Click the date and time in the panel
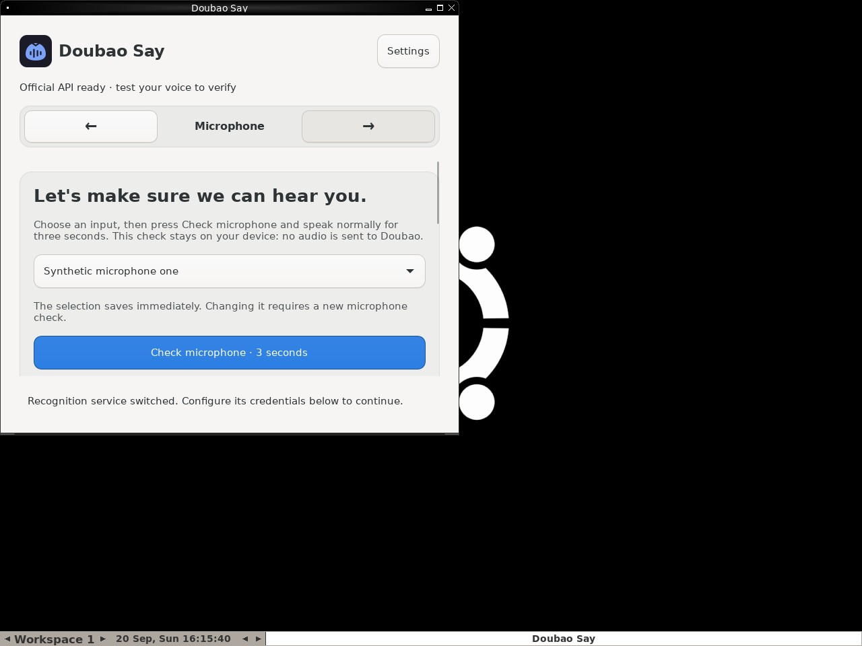 173,639
